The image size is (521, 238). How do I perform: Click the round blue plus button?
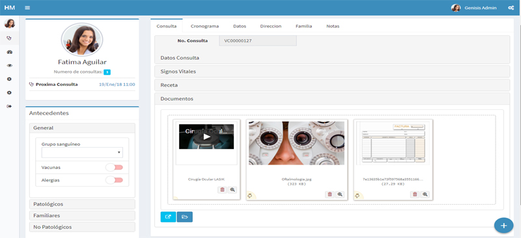click(503, 226)
